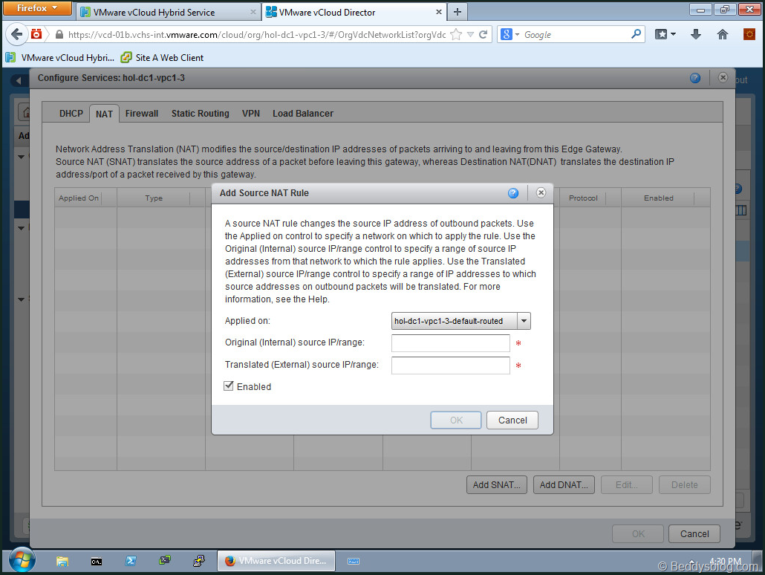Close the VMware vCloud Director browser tab
The height and width of the screenshot is (575, 765).
[439, 12]
